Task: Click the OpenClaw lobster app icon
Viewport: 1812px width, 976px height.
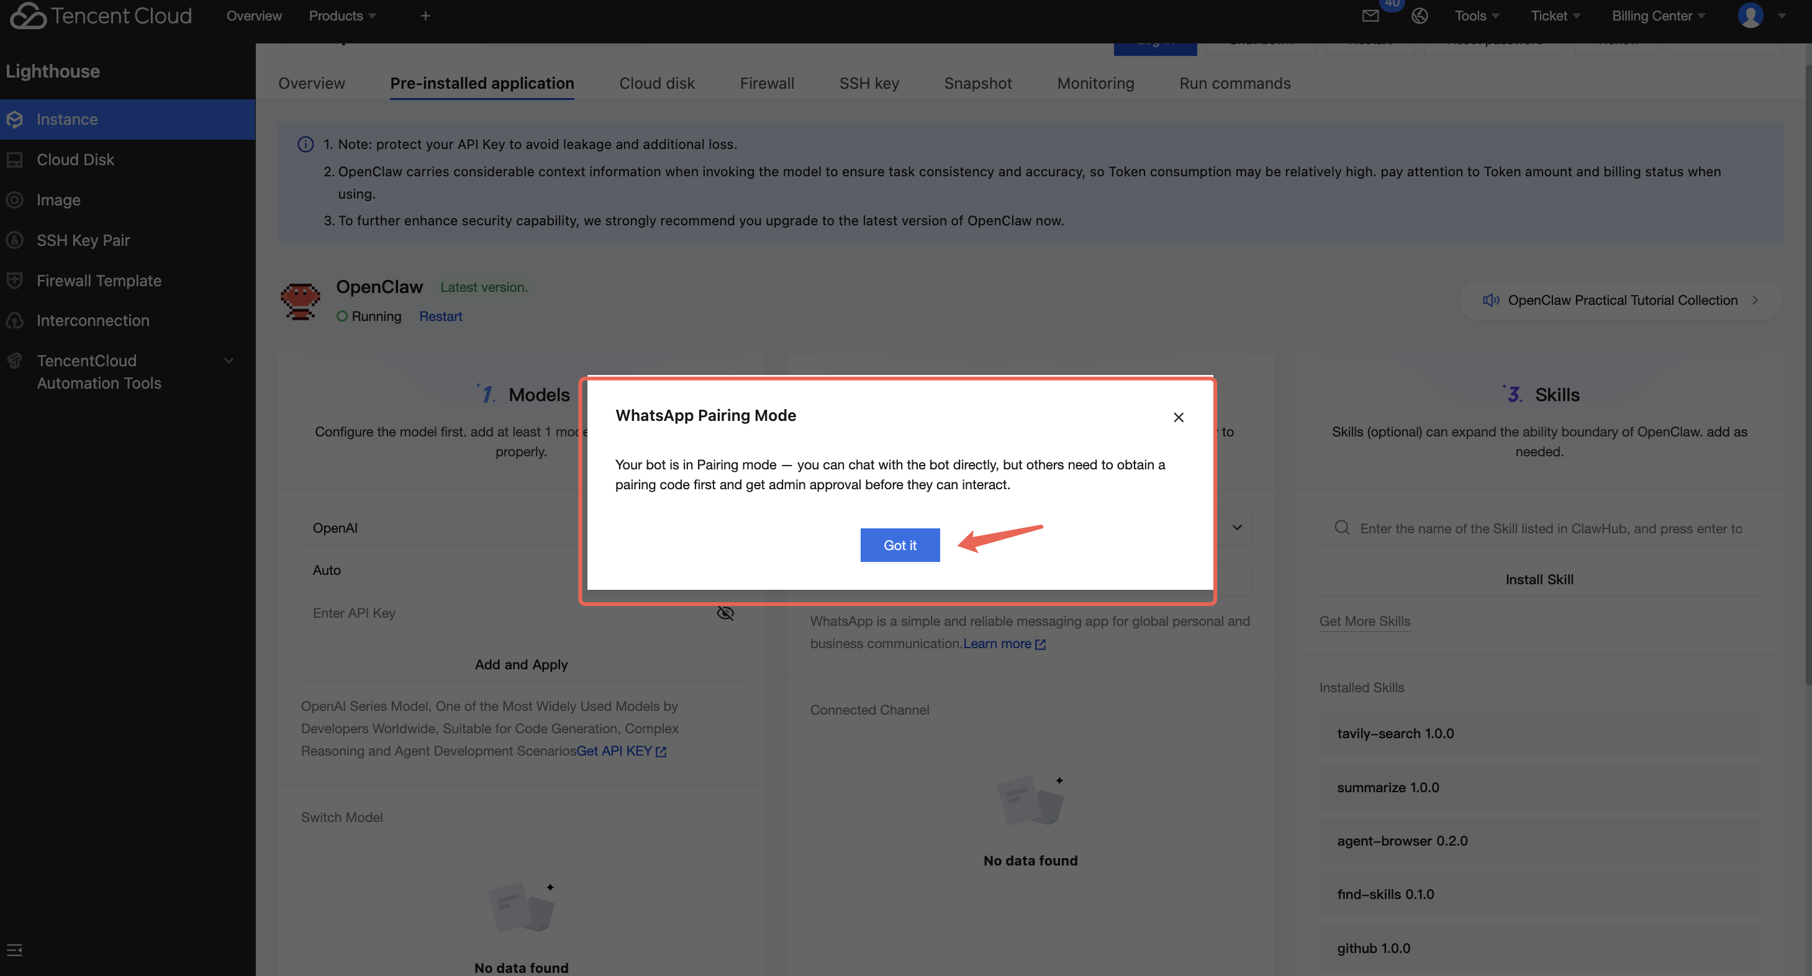Action: tap(301, 301)
